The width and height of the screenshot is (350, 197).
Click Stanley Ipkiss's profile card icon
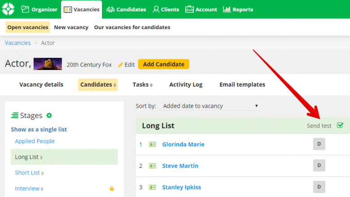tap(153, 187)
